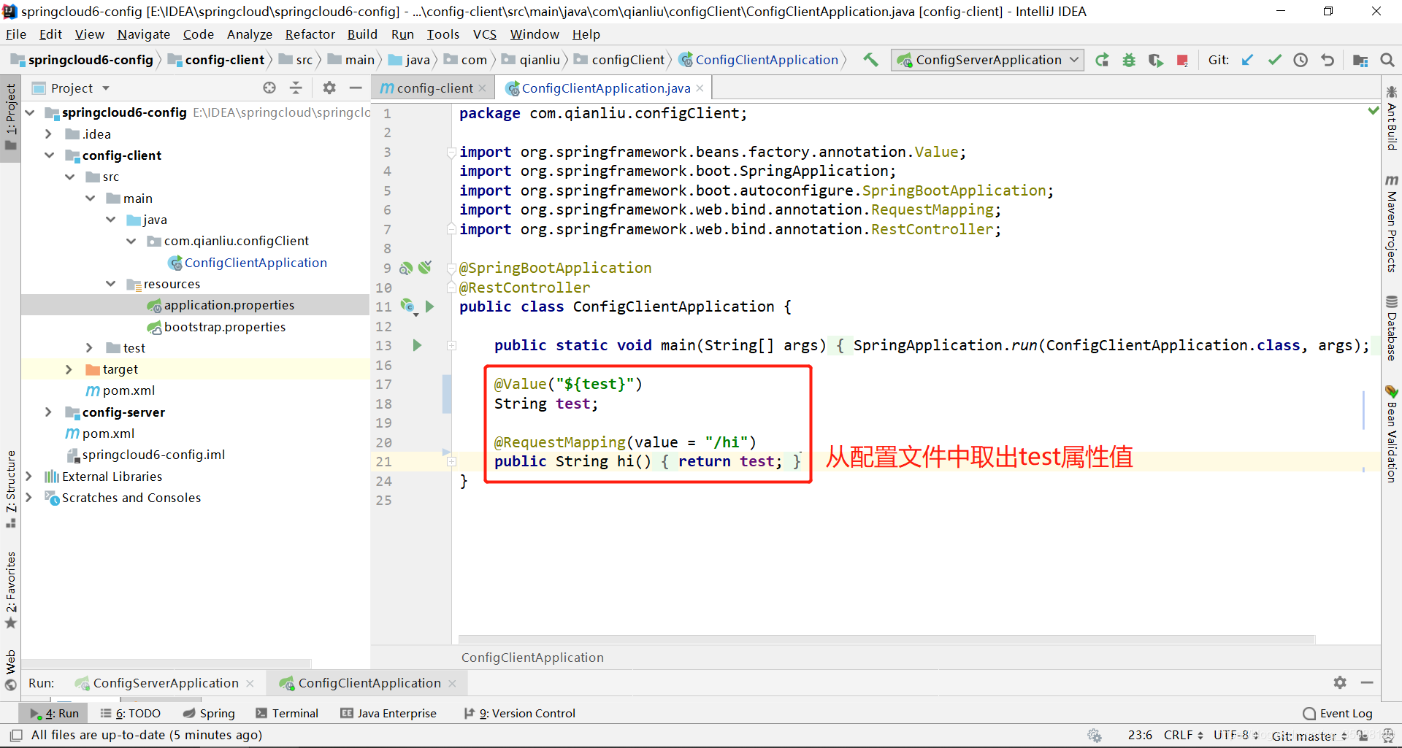The image size is (1402, 748).
Task: Open Project Structure icon in toolbar
Action: [x=1360, y=60]
